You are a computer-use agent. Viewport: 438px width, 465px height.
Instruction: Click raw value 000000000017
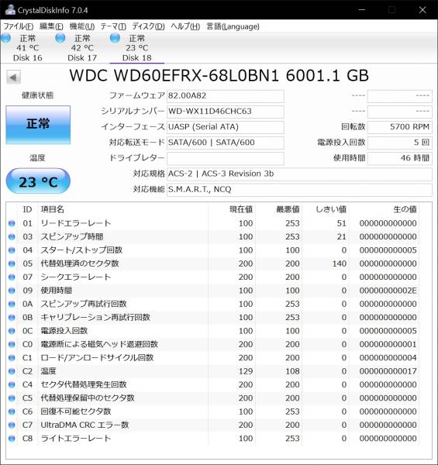click(x=388, y=371)
